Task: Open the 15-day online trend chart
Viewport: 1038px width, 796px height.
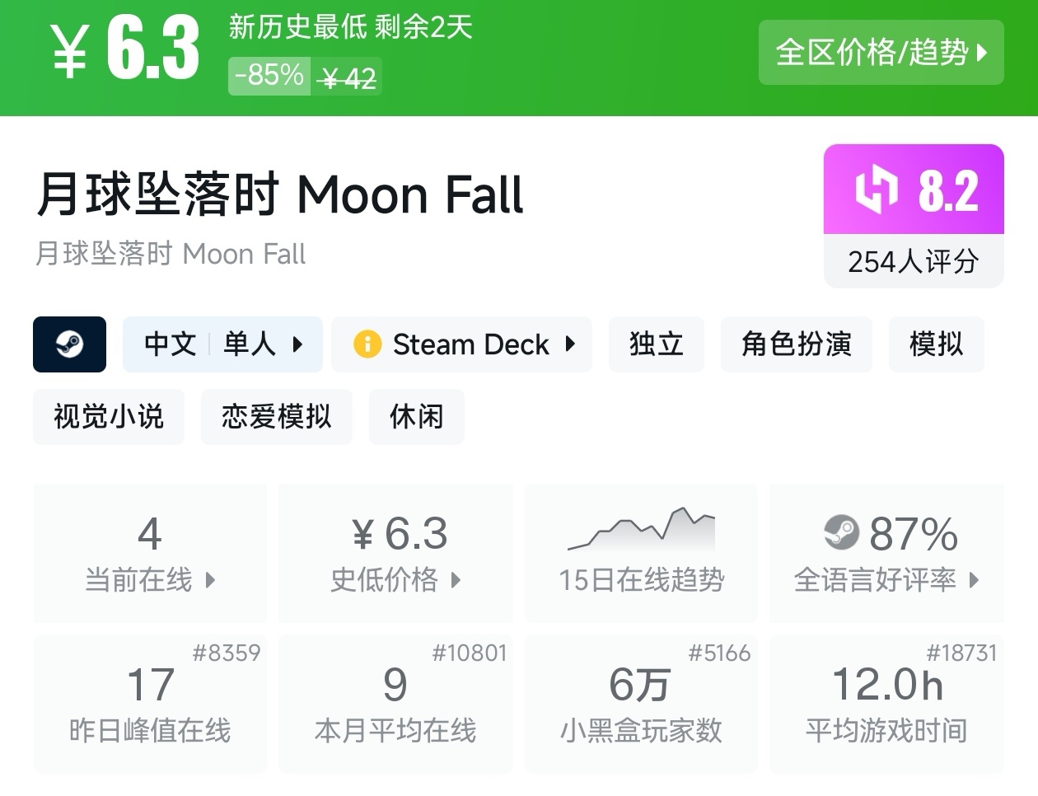Action: pos(641,552)
